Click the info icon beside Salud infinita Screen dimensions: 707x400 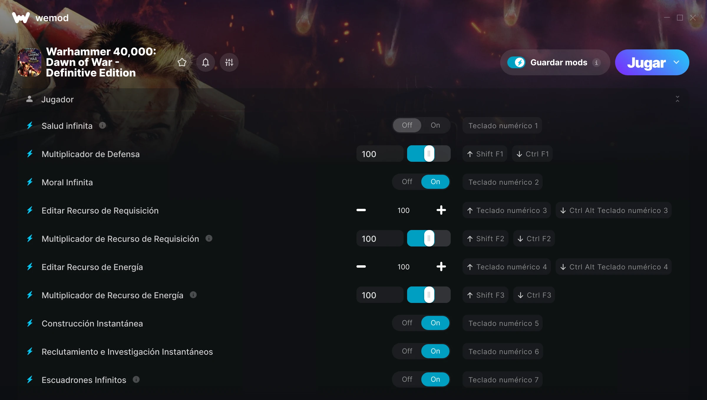coord(103,126)
